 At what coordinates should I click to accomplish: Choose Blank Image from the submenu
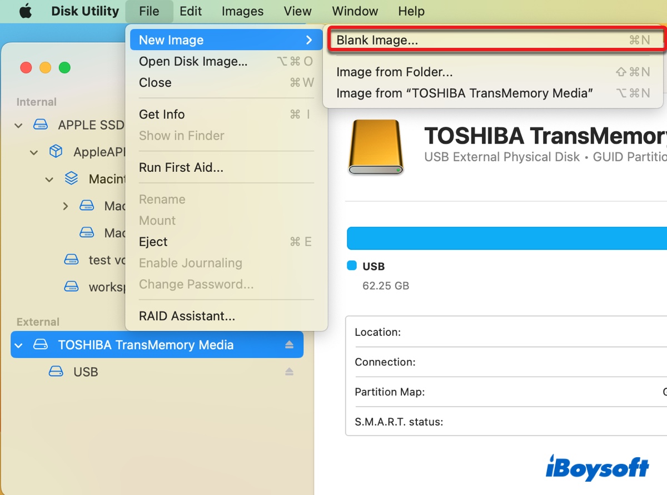click(x=377, y=40)
